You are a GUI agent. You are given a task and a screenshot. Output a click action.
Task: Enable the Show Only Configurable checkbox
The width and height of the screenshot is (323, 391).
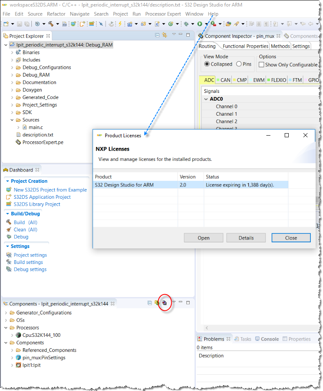pos(261,65)
